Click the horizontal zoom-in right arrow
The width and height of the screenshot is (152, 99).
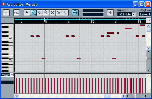tap(146, 96)
